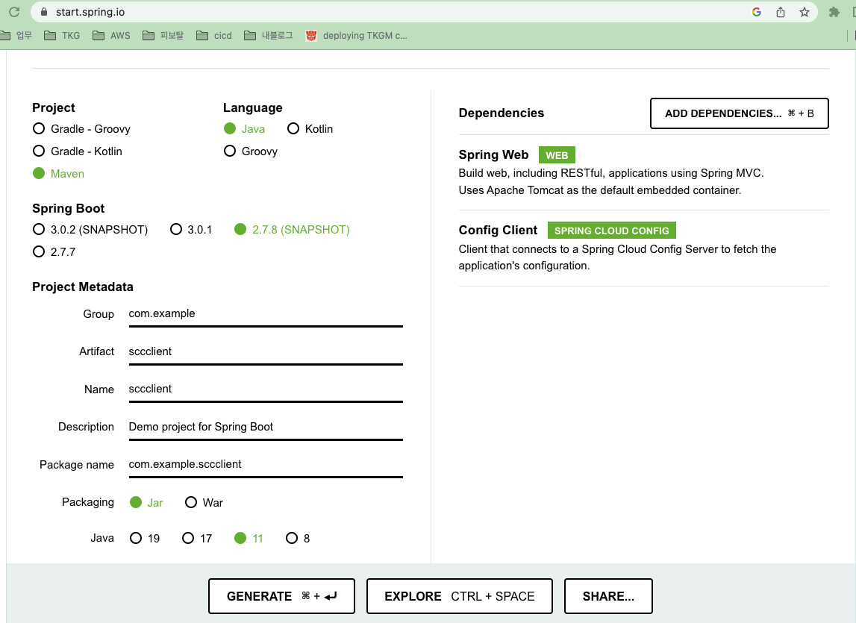Reload the page with refresh icon
The height and width of the screenshot is (623, 856).
pyautogui.click(x=14, y=11)
